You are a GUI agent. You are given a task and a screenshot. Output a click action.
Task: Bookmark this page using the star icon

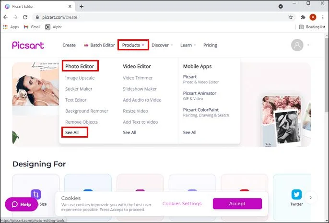[x=291, y=17]
